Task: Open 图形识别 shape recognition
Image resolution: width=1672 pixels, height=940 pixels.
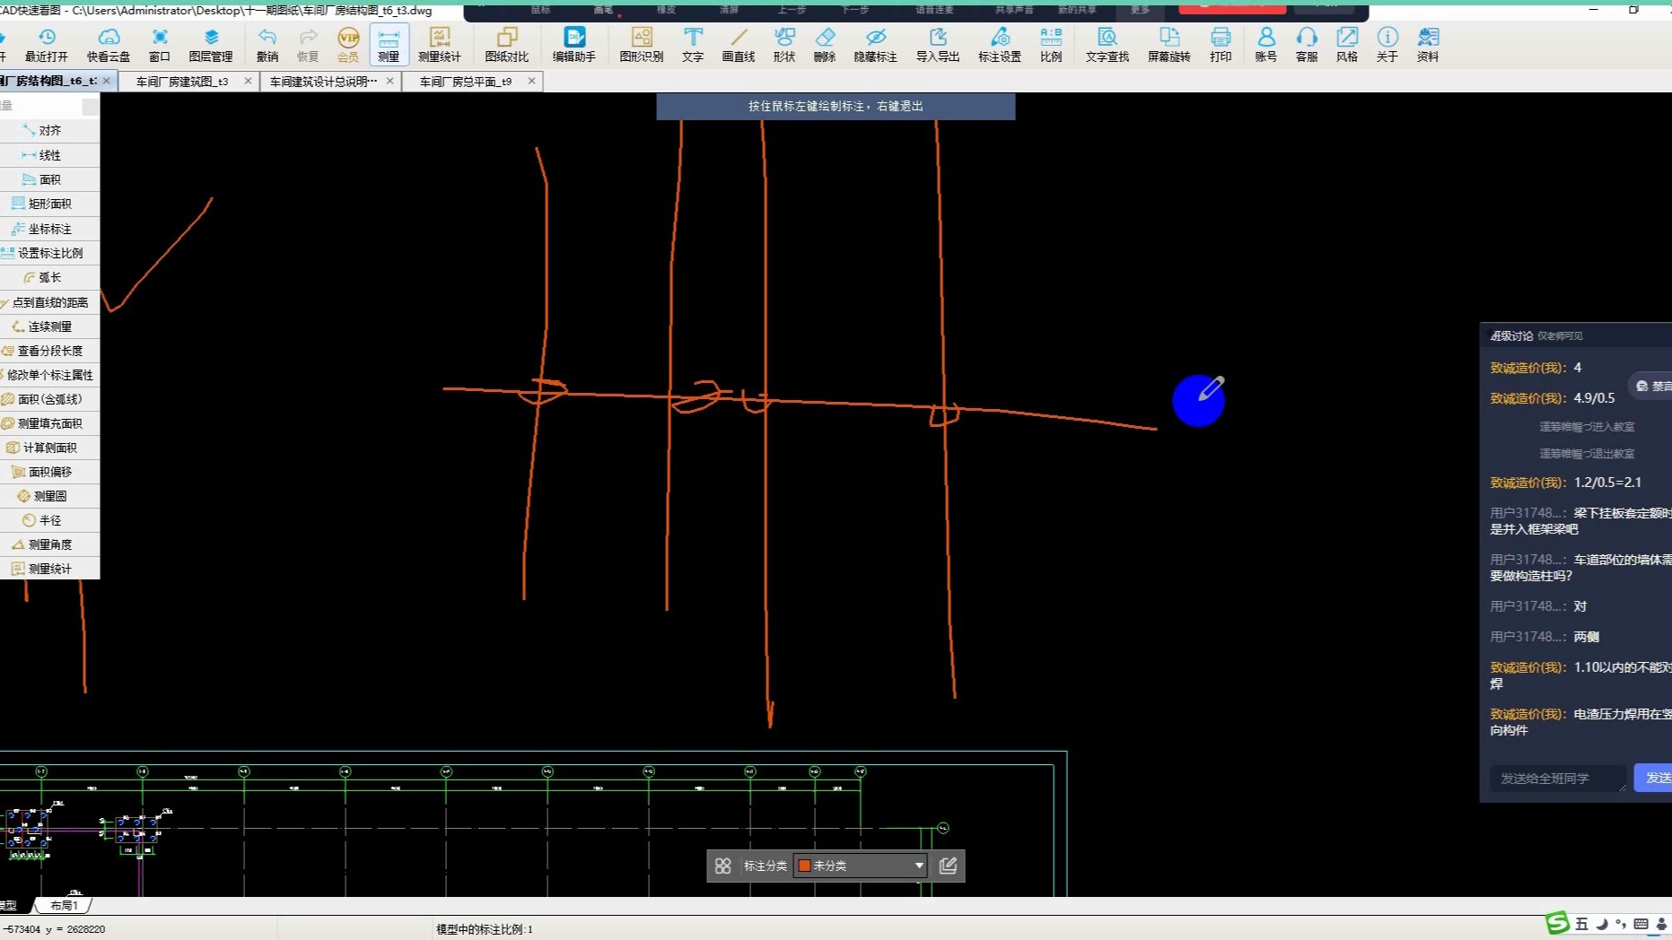Action: 642,45
